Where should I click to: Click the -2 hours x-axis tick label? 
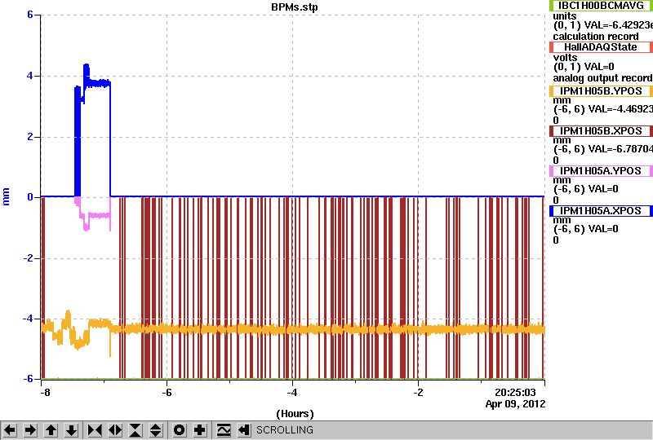[x=418, y=393]
